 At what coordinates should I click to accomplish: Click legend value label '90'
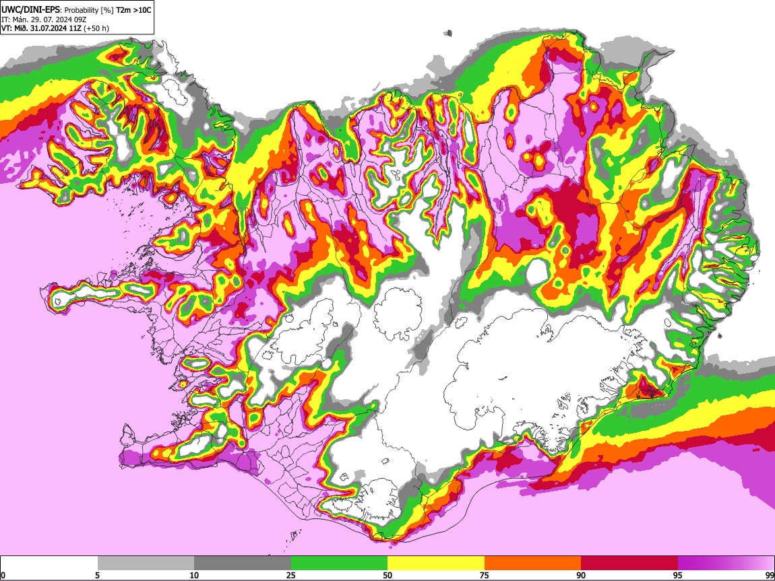point(581,575)
